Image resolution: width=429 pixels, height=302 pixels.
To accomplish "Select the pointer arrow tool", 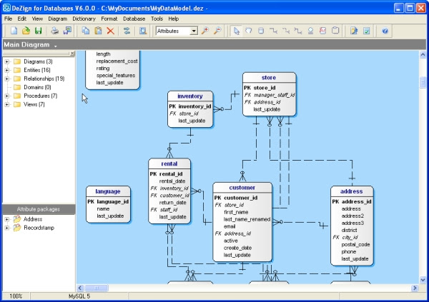I will pos(237,31).
